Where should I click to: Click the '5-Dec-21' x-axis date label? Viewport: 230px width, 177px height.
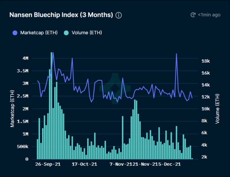point(169,164)
